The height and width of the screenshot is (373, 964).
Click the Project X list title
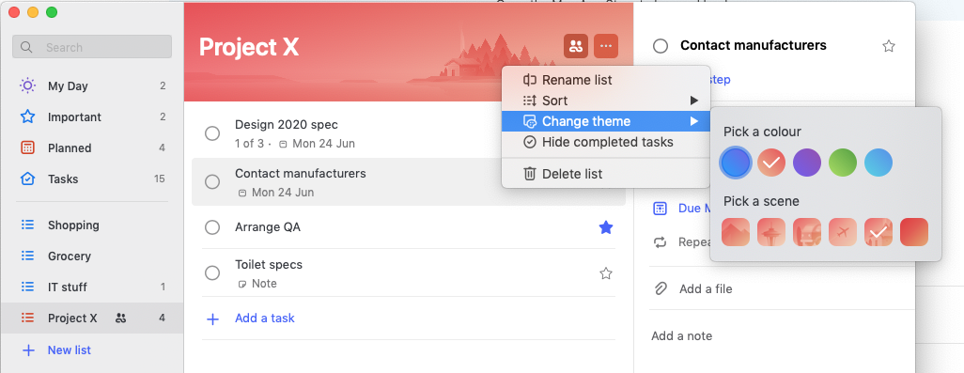click(x=249, y=47)
